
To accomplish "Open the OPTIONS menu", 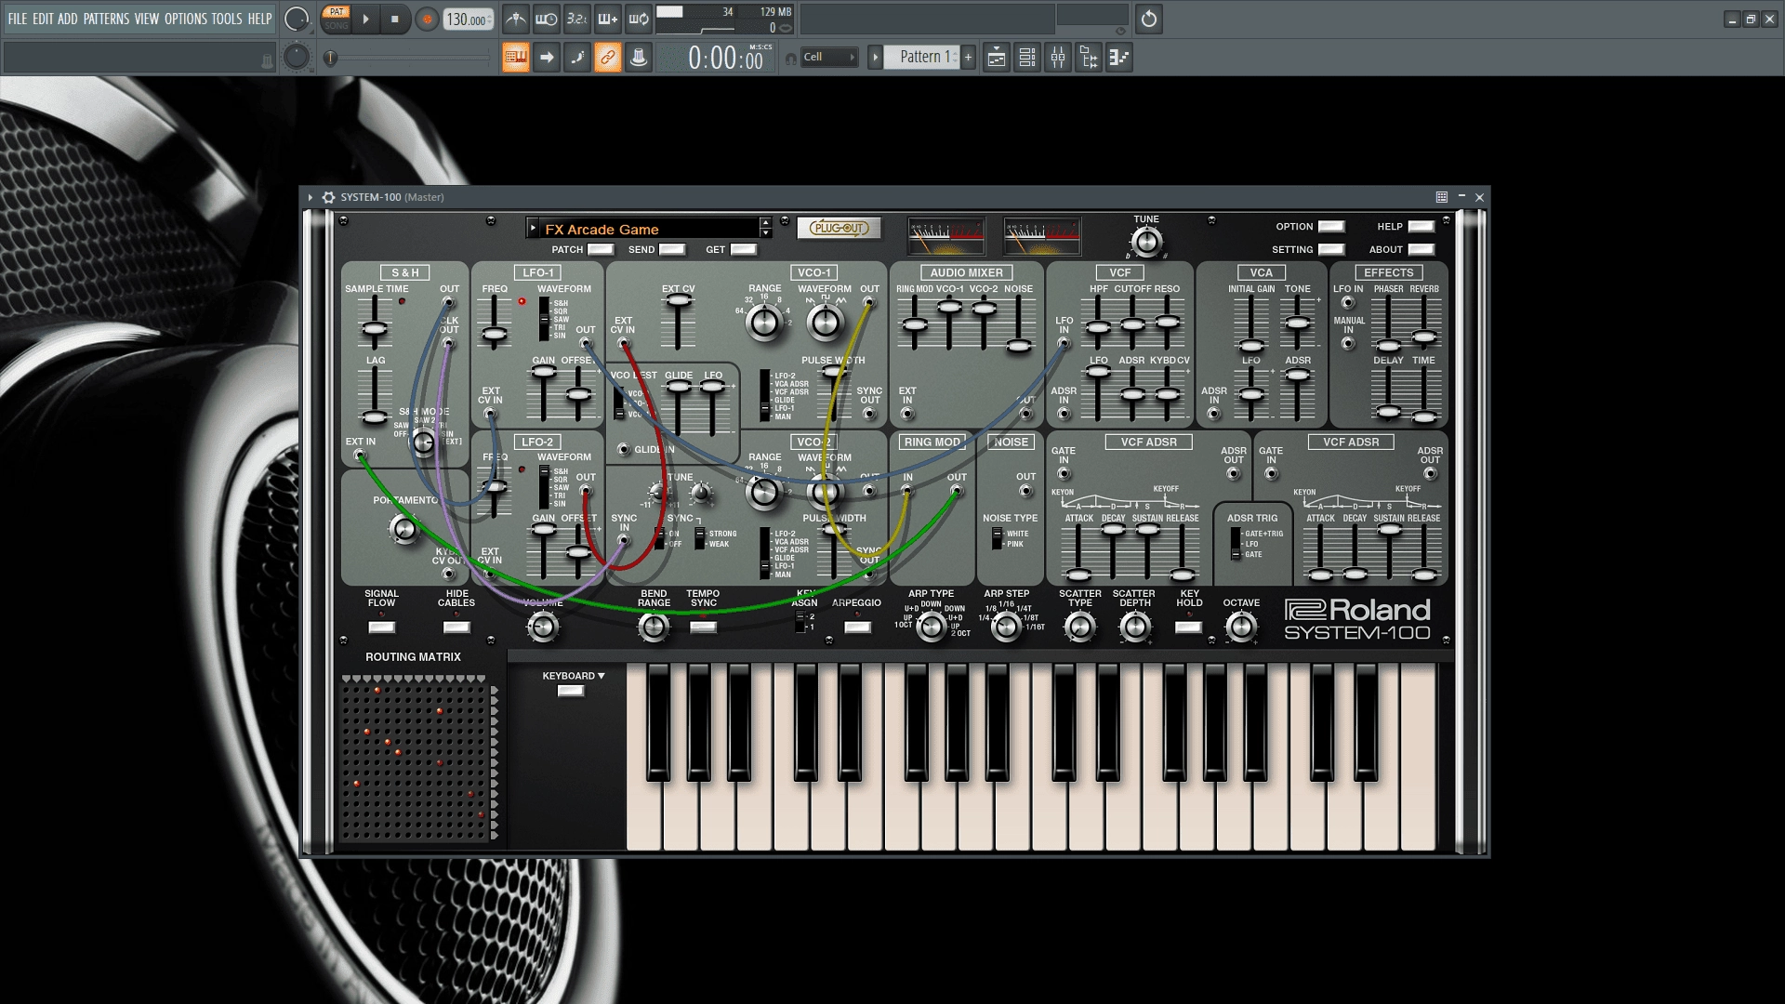I will pos(186,19).
